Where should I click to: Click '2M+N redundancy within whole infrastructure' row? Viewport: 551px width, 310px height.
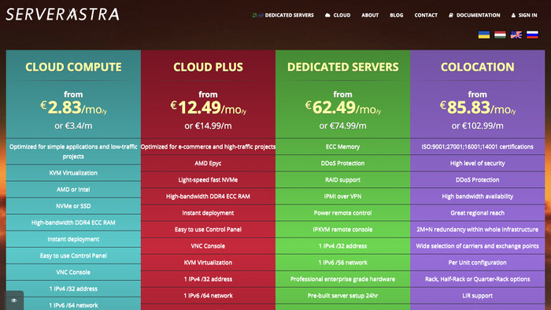click(478, 229)
